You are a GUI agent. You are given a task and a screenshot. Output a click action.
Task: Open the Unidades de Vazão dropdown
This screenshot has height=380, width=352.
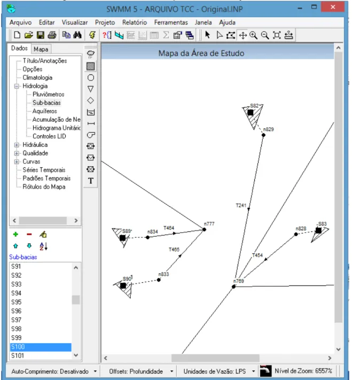[x=253, y=371]
